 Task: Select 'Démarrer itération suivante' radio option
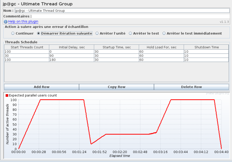pyautogui.click(x=38, y=33)
